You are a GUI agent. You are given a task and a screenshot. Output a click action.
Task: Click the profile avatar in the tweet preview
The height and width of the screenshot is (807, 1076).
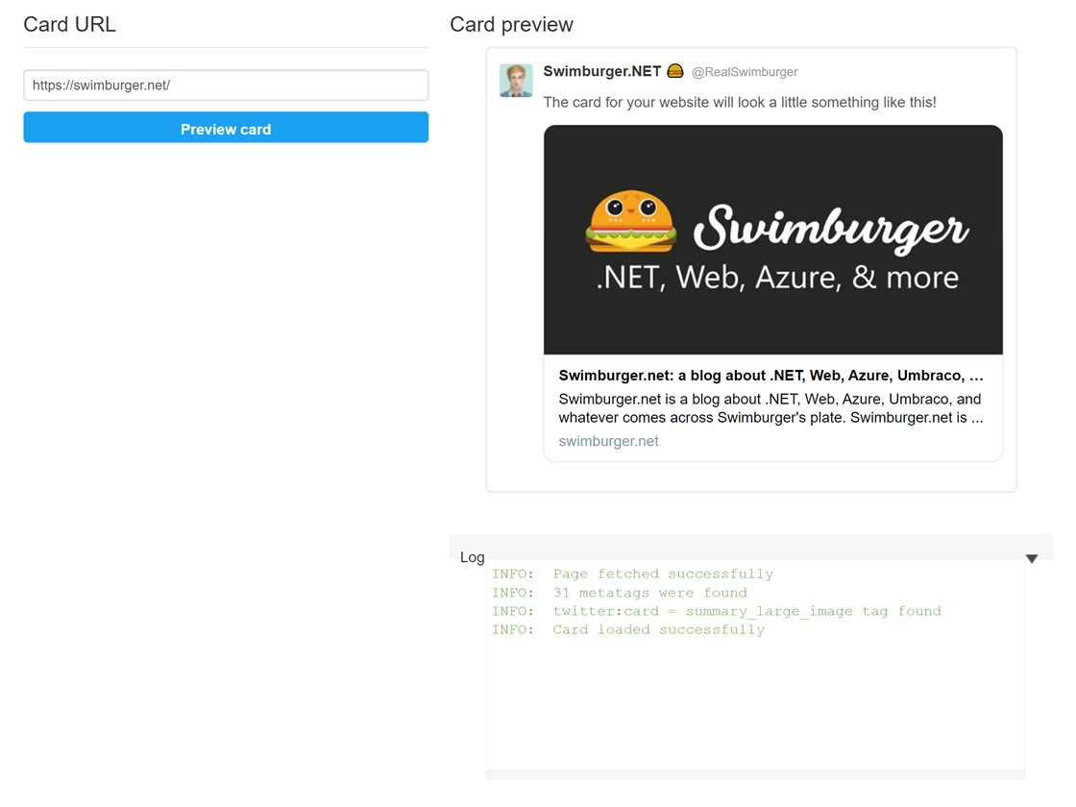tap(516, 81)
